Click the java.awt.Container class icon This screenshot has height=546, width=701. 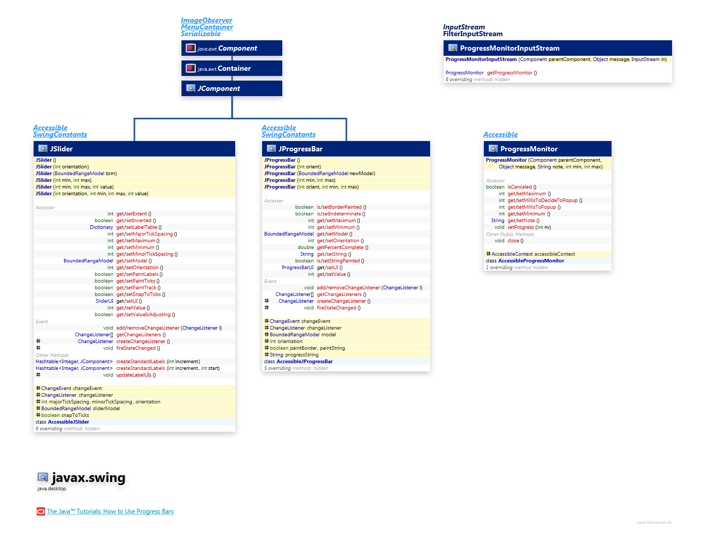[x=191, y=68]
